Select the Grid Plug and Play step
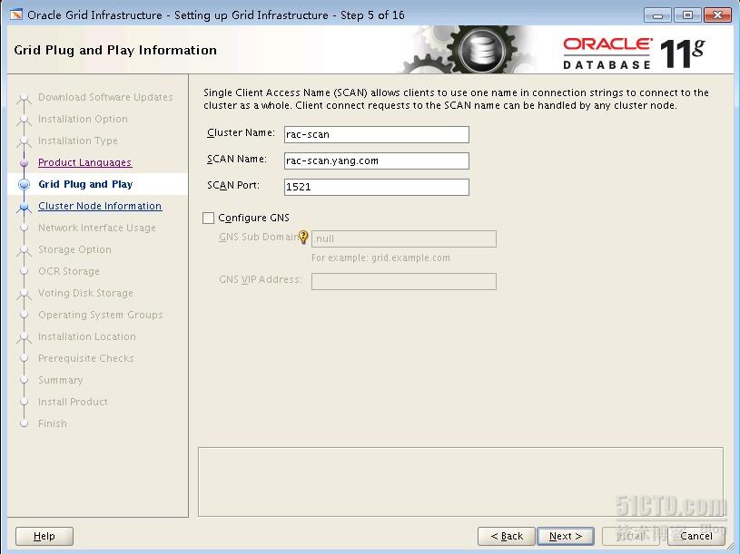Image resolution: width=740 pixels, height=554 pixels. tap(85, 184)
